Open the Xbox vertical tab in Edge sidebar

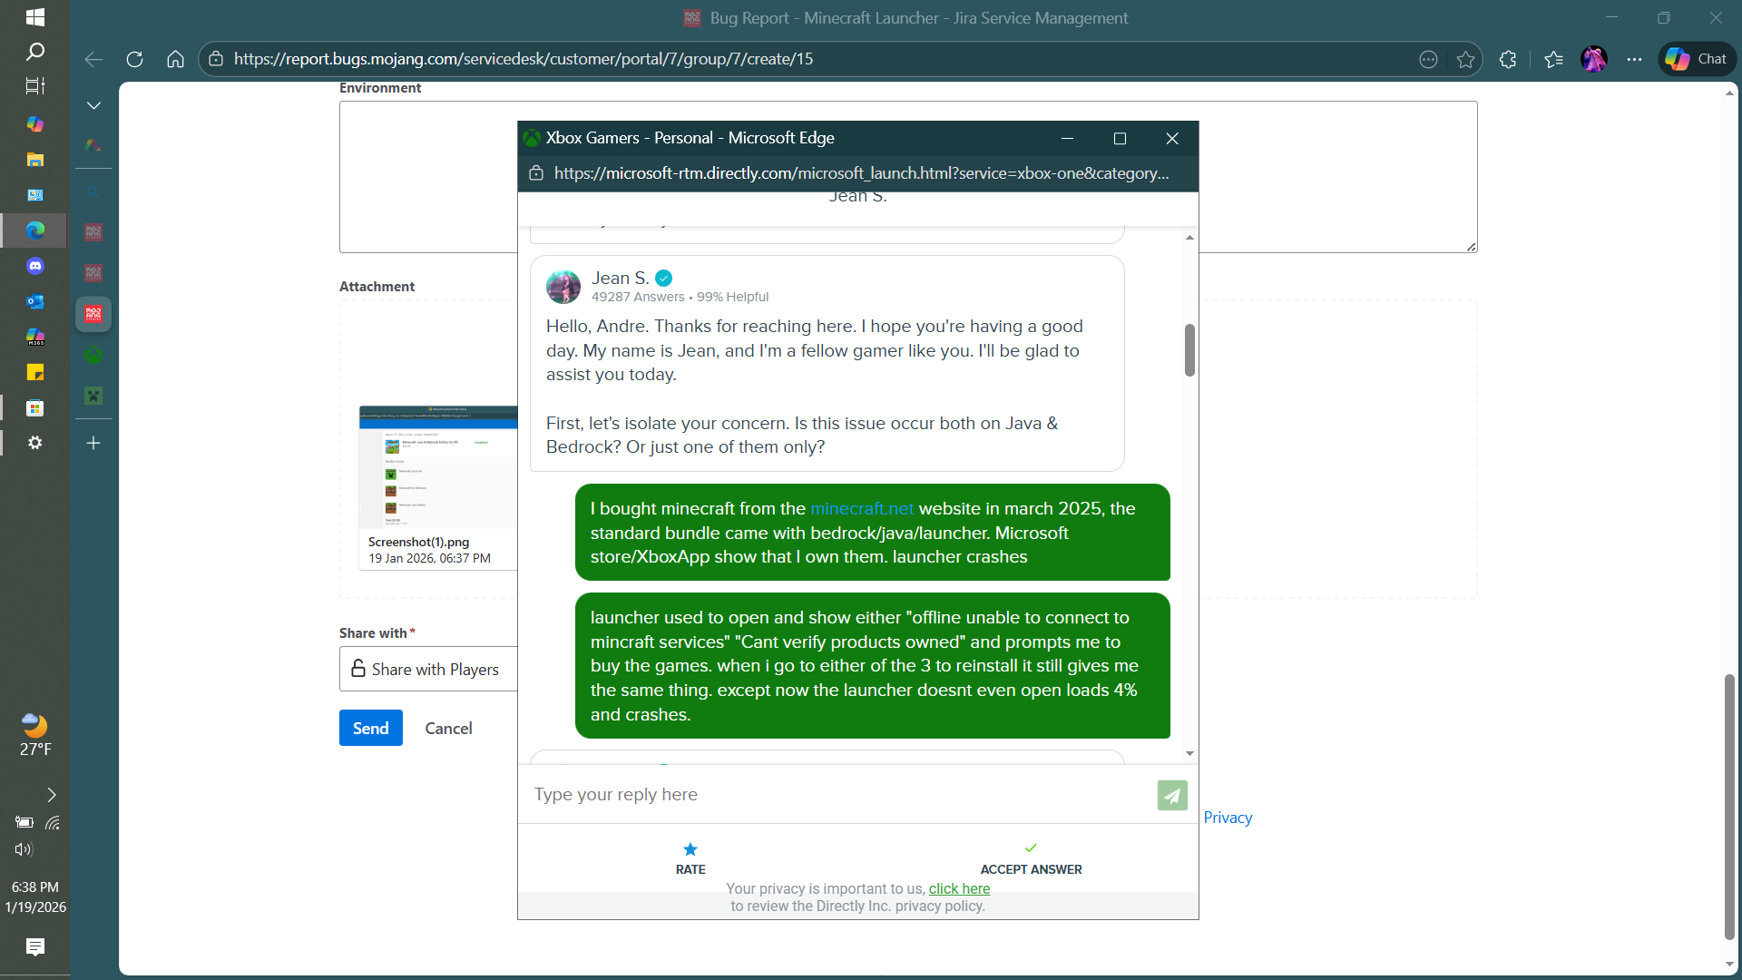coord(93,356)
